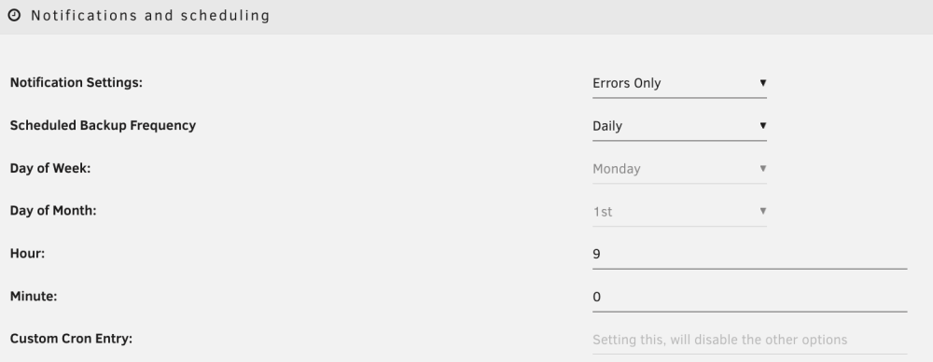The image size is (933, 362).
Task: Click the greyed arrow beside Monday
Action: [762, 169]
